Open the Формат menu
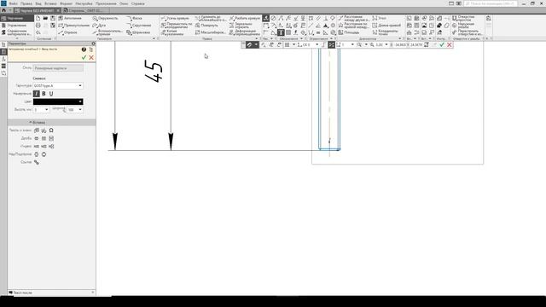Screen dimensions: 546x307 pos(67,3)
